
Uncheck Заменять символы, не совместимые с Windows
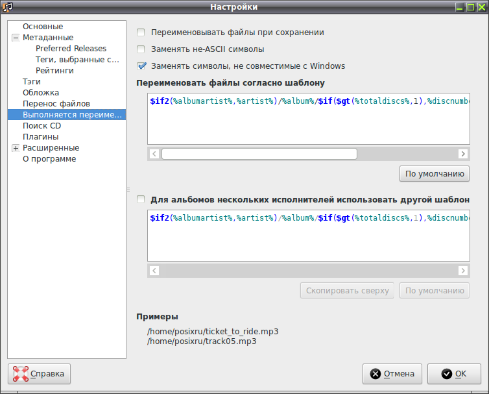141,66
